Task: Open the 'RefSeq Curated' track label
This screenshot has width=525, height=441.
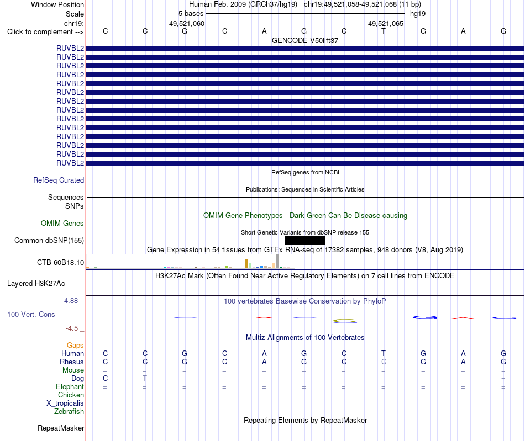Action: tap(59, 180)
